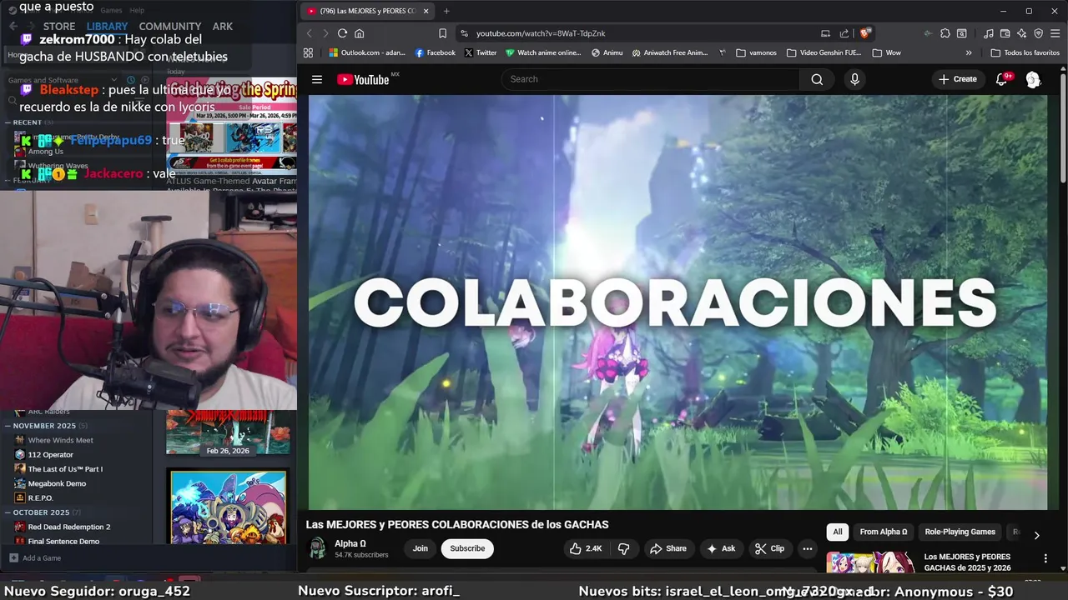Close the YouTube browser tab

[x=426, y=11]
